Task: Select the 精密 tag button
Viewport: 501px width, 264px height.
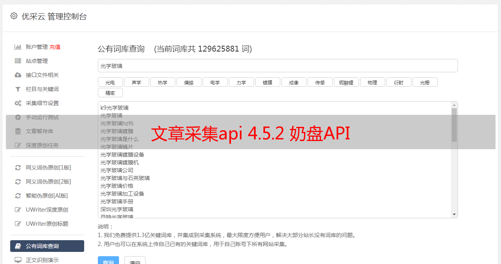Action: pyautogui.click(x=110, y=93)
